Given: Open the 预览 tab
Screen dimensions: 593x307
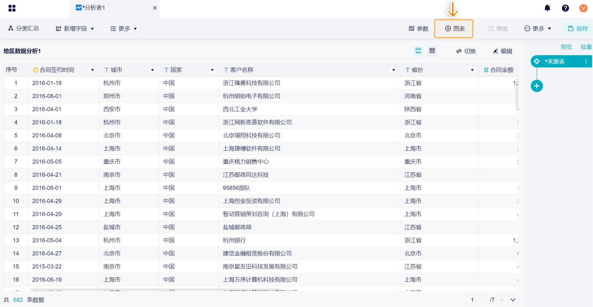Looking at the screenshot, I should tap(566, 47).
